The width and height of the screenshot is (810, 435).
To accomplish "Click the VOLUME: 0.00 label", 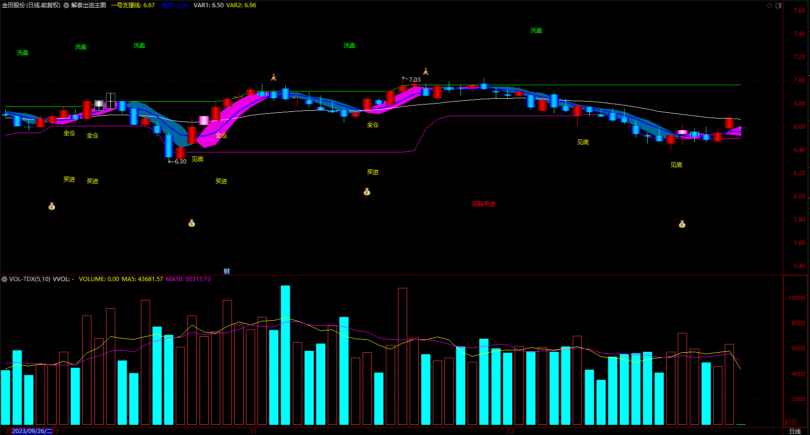I will 99,279.
